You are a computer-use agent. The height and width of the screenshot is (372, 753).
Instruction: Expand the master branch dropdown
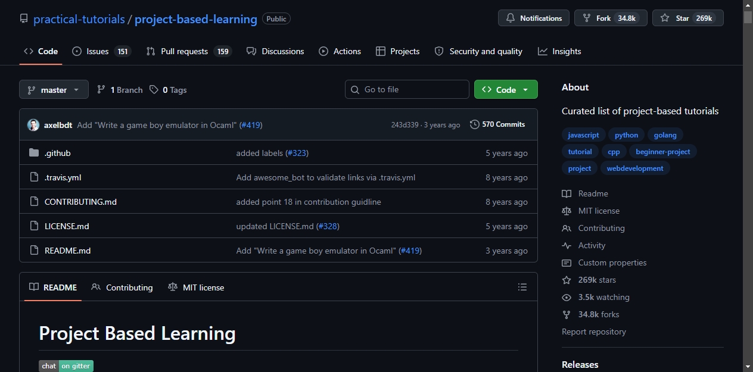pyautogui.click(x=54, y=90)
